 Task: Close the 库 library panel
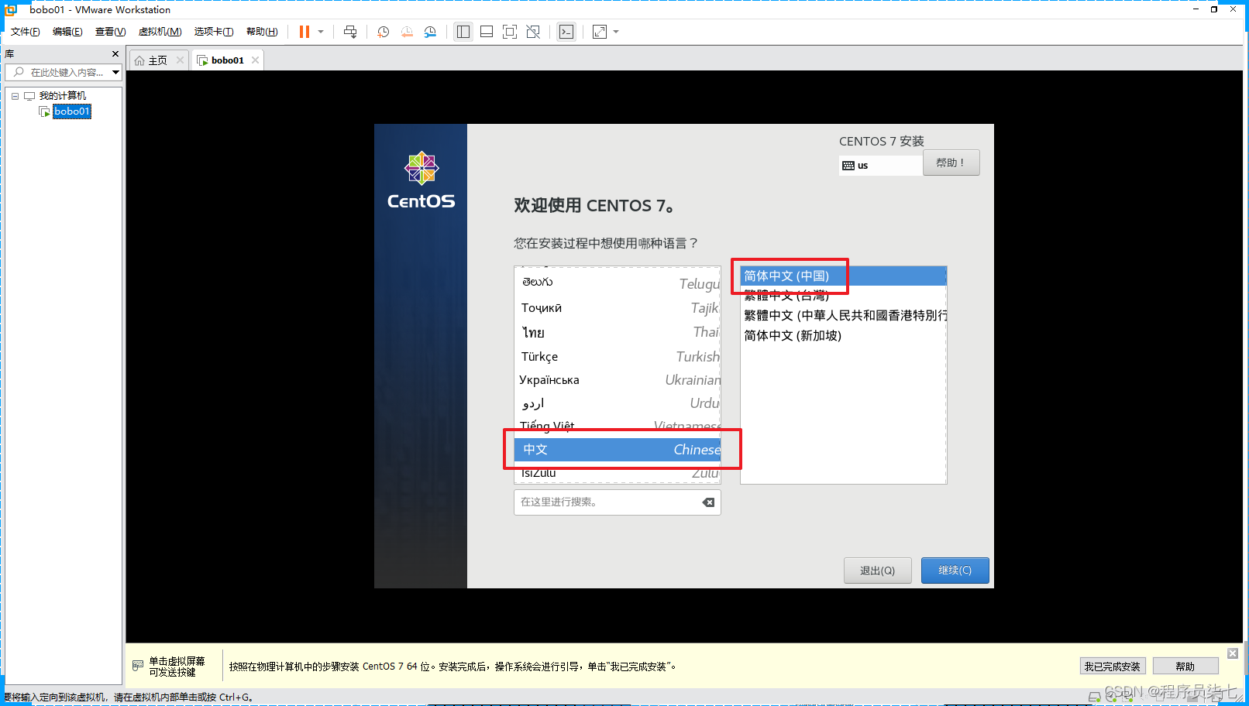click(x=115, y=53)
